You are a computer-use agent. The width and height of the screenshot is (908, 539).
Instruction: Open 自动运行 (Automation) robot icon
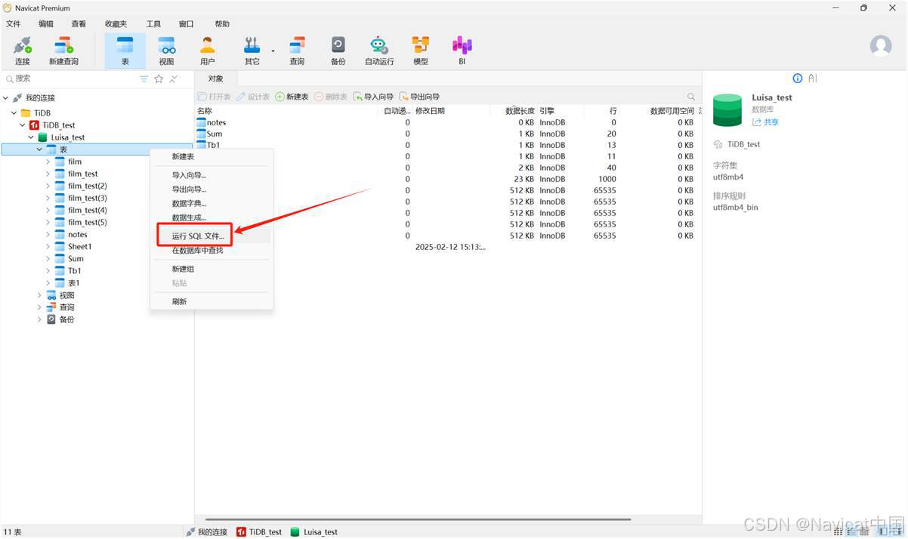(379, 51)
